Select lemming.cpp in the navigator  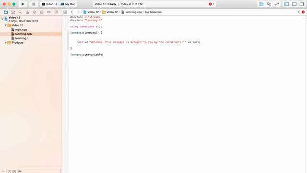pos(31,34)
